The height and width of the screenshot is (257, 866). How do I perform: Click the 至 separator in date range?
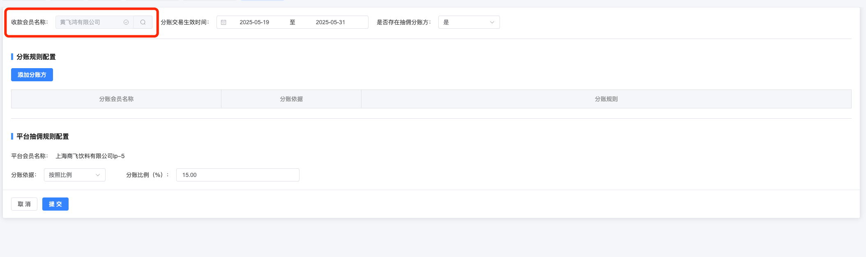click(293, 22)
